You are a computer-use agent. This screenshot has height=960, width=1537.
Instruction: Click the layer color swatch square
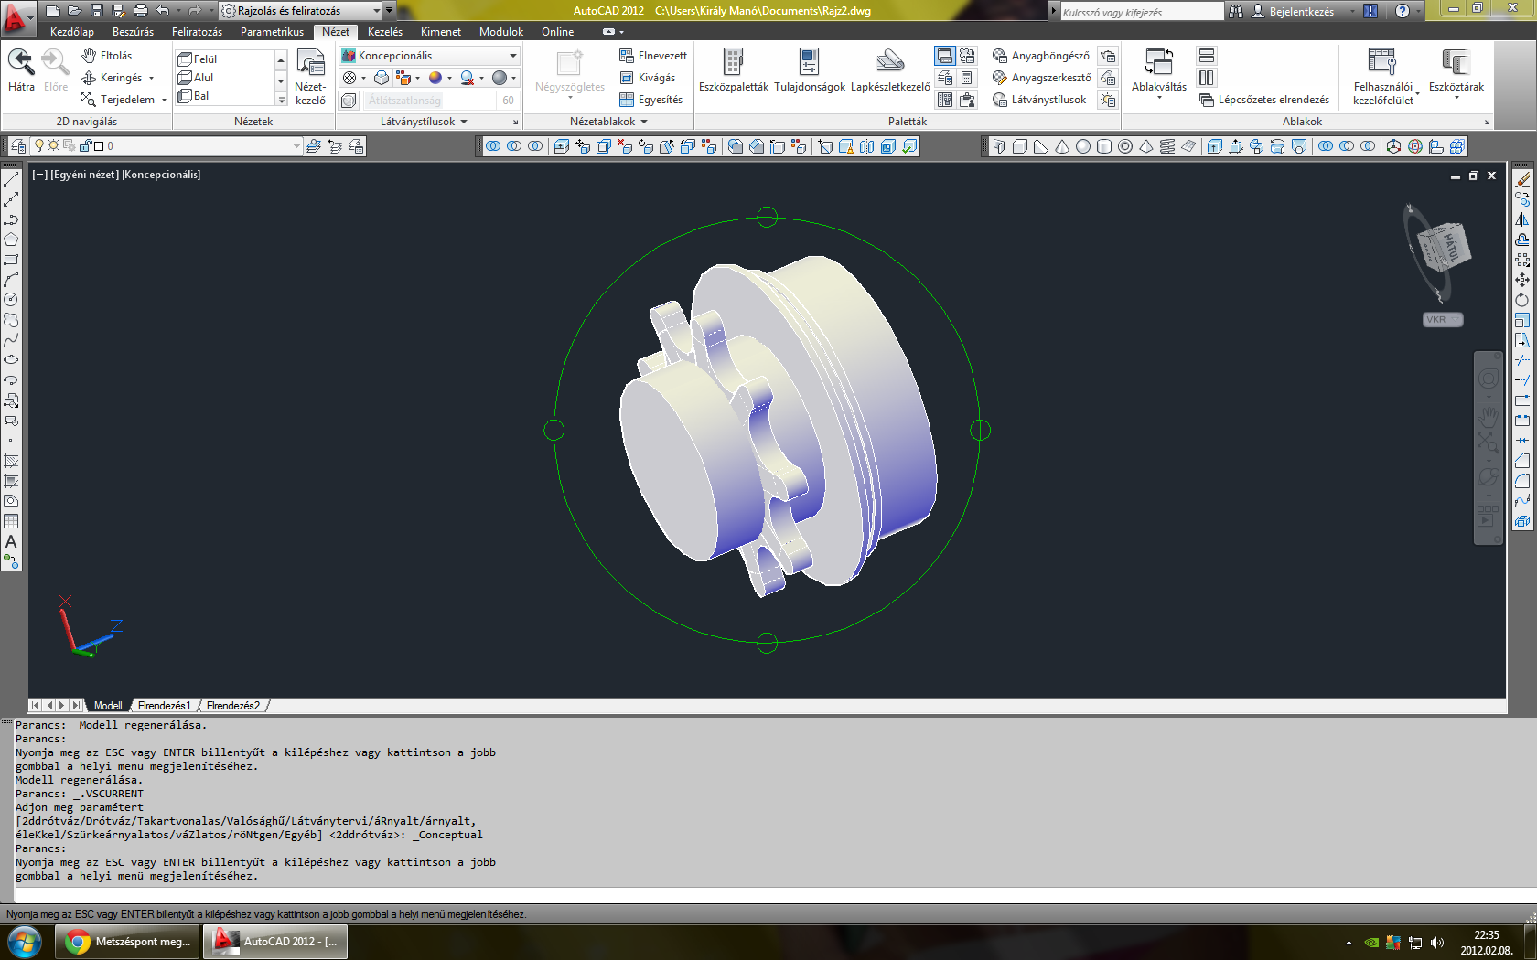point(99,146)
